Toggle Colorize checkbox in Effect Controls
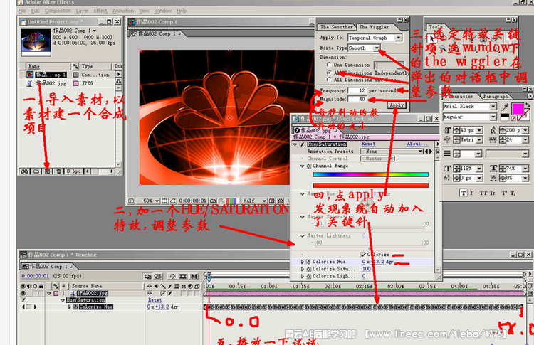Viewport: 534px width, 345px height. pos(363,254)
